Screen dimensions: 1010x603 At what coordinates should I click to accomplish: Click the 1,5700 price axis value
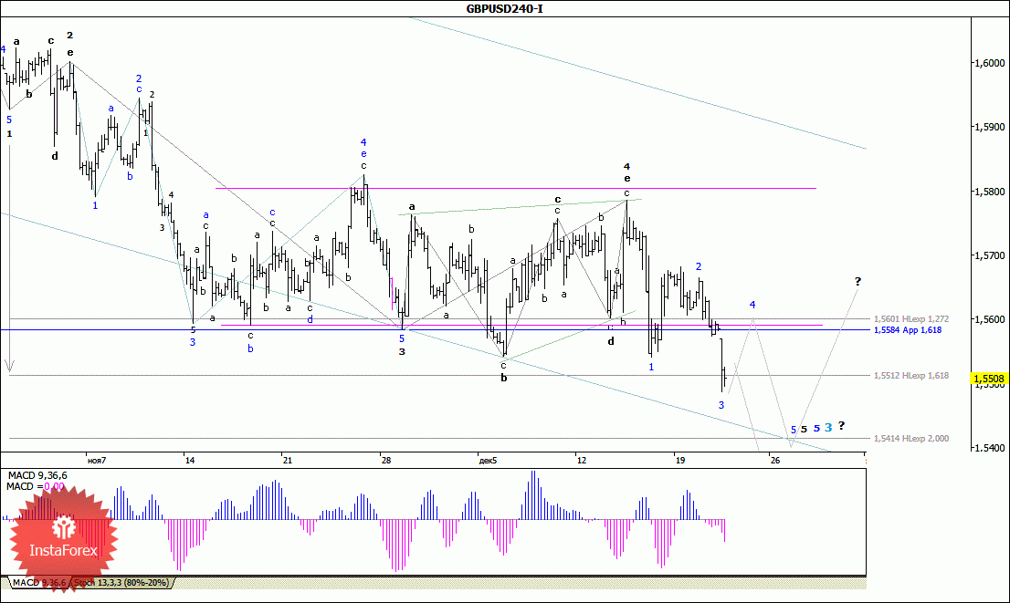pos(989,255)
